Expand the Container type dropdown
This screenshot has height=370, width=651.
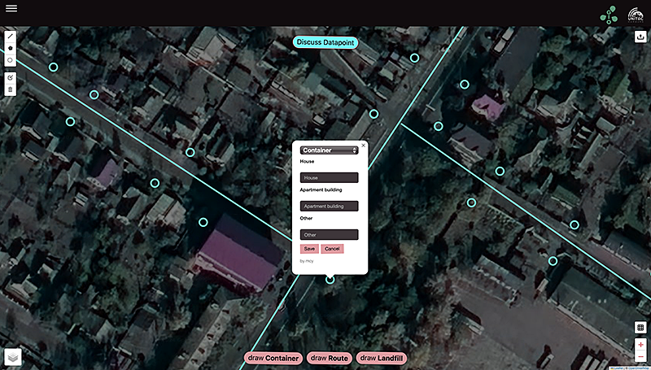pos(329,150)
